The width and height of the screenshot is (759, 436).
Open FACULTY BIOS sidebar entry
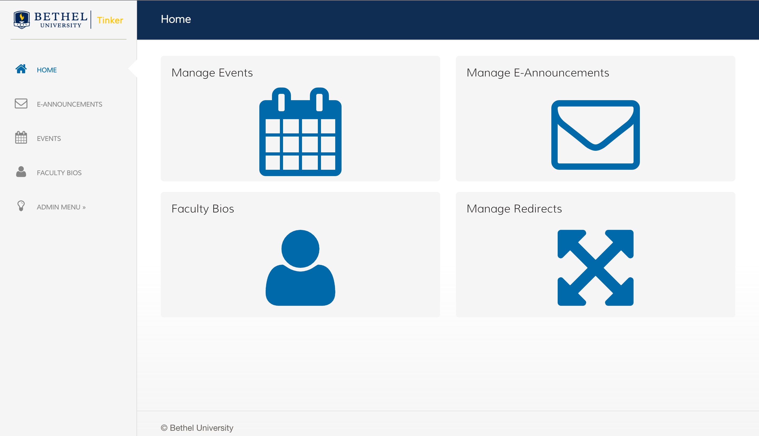tap(59, 173)
